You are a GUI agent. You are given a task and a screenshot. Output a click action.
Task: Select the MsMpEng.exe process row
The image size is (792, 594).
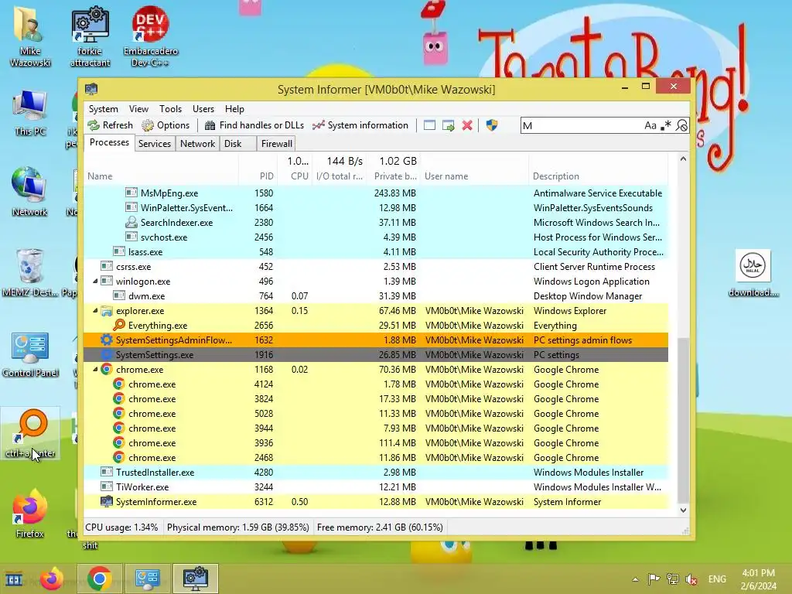[x=377, y=193]
